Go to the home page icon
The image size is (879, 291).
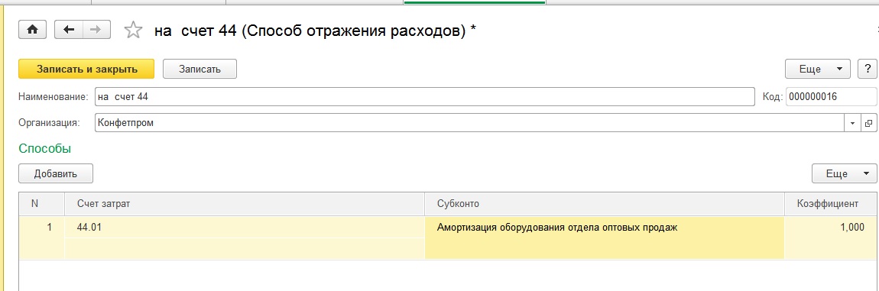33,30
